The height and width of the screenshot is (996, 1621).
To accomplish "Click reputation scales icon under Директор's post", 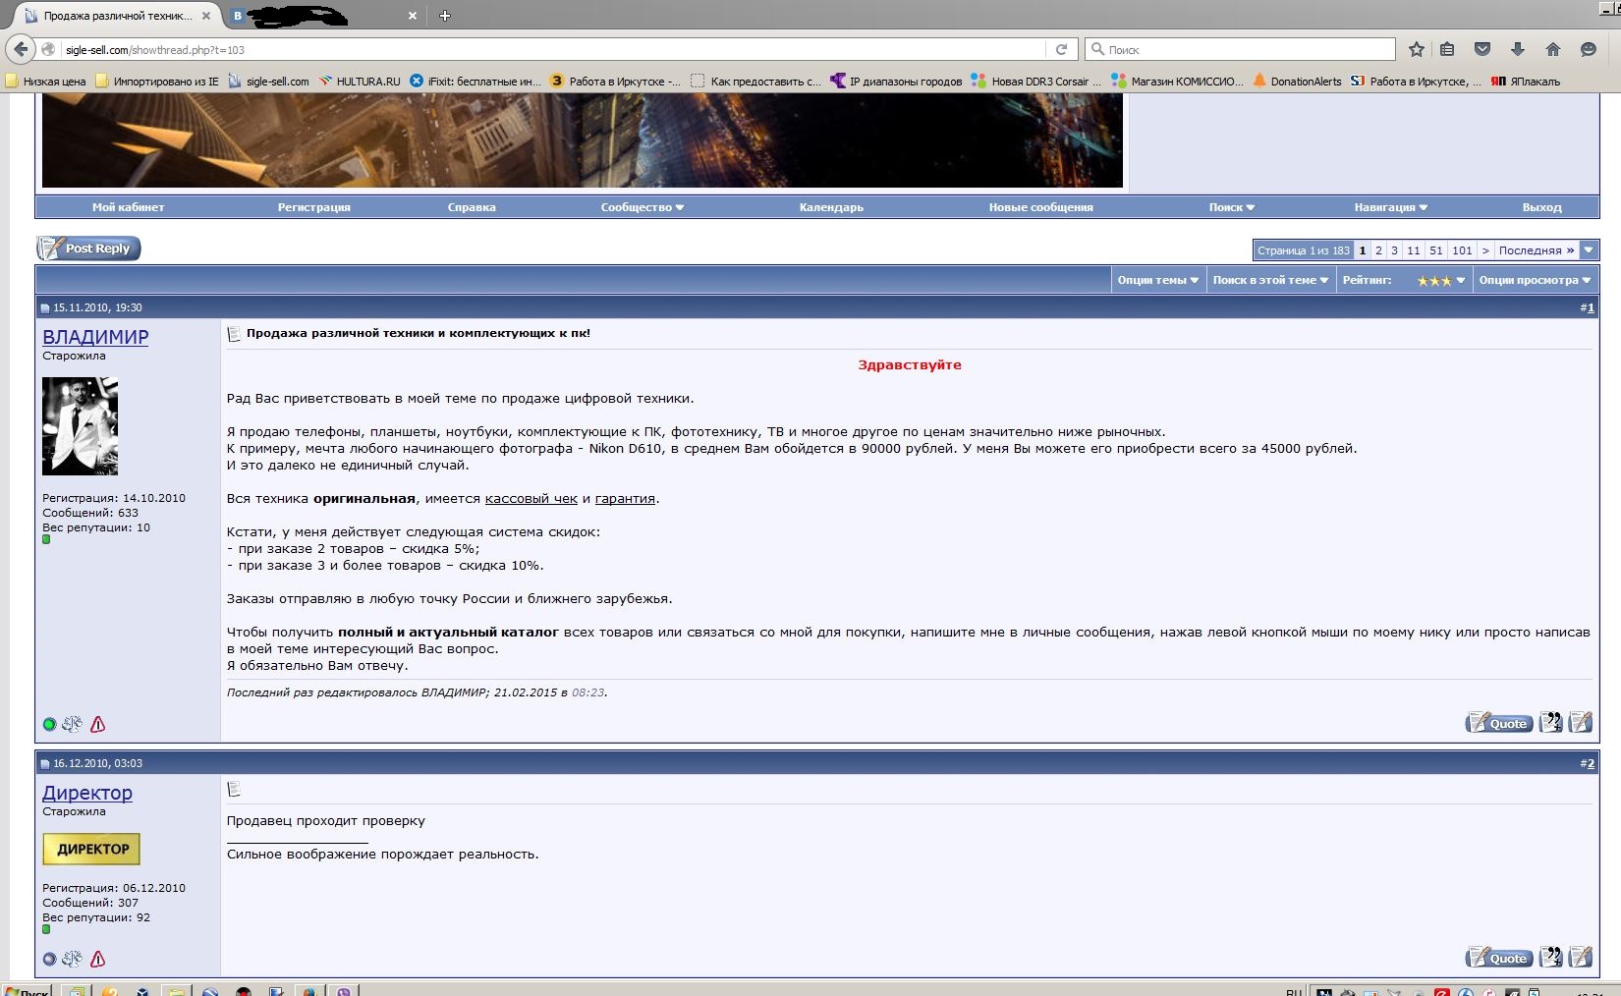I will [72, 960].
